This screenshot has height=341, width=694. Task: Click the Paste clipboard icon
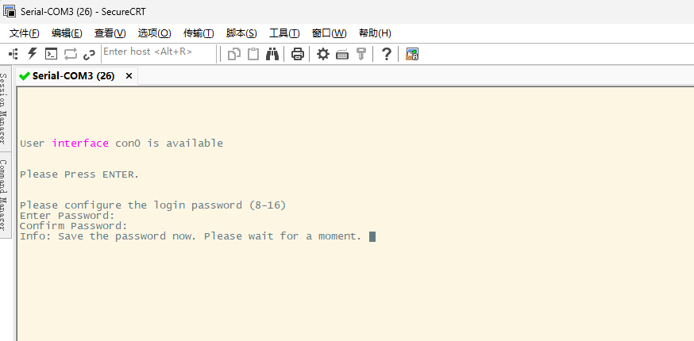pyautogui.click(x=253, y=55)
